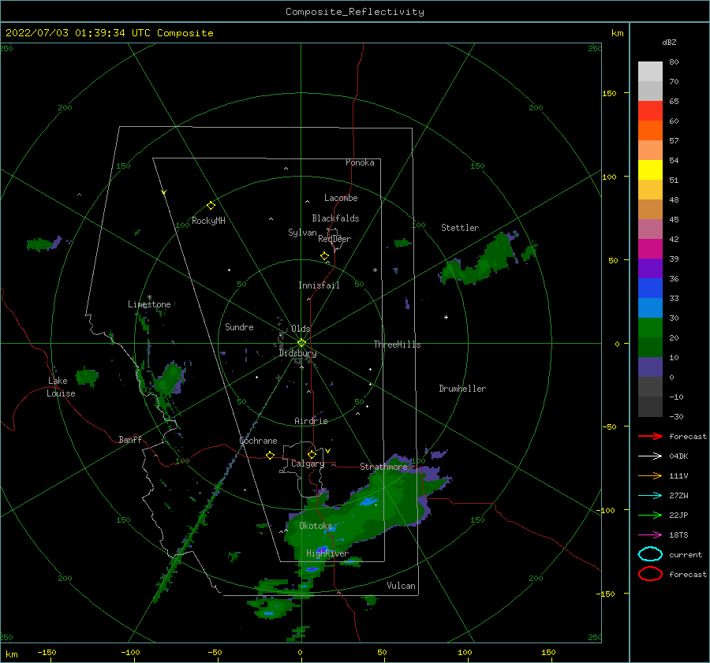
Task: Click the red forecast ellipse icon
Action: tap(650, 574)
